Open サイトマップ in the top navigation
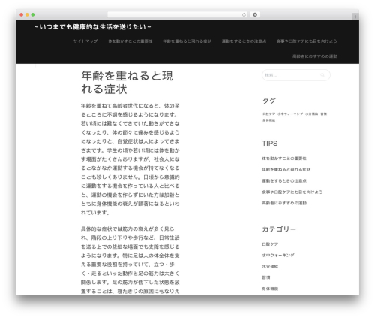375x318 pixels. point(85,41)
